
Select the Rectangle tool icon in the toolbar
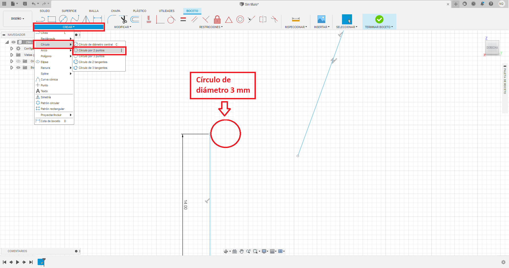(52, 19)
